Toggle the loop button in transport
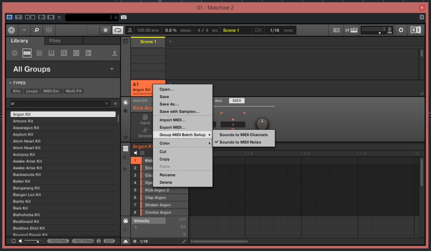Screen dimensions: 431x251 (118, 30)
